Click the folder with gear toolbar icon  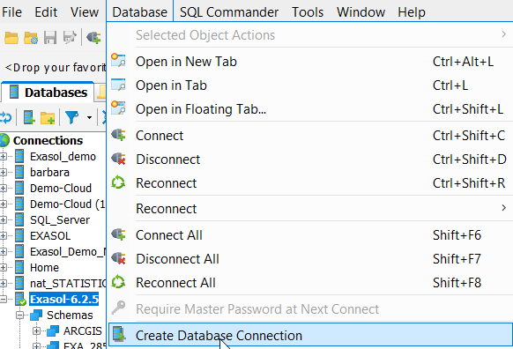(31, 38)
